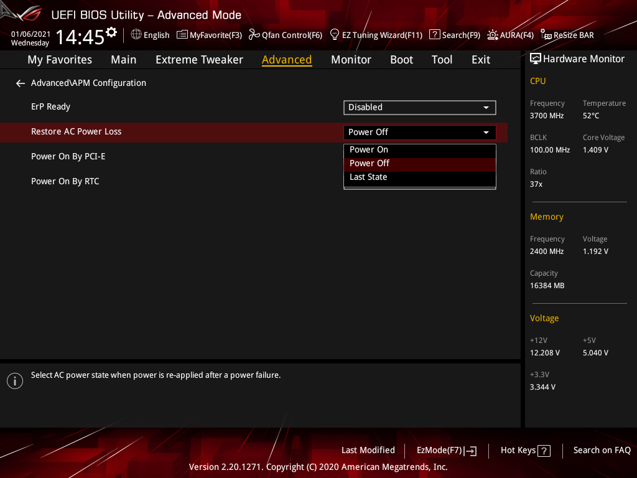Click Ratio value 37x
This screenshot has width=637, height=478.
(536, 184)
